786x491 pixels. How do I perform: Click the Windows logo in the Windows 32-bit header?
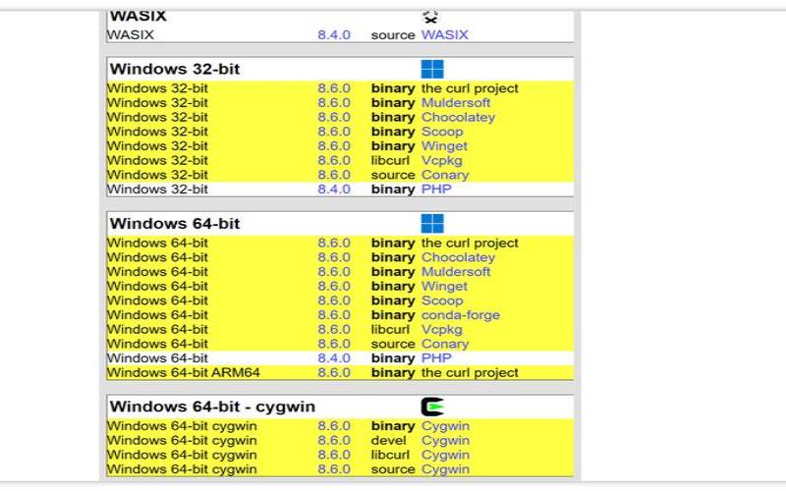point(432,69)
